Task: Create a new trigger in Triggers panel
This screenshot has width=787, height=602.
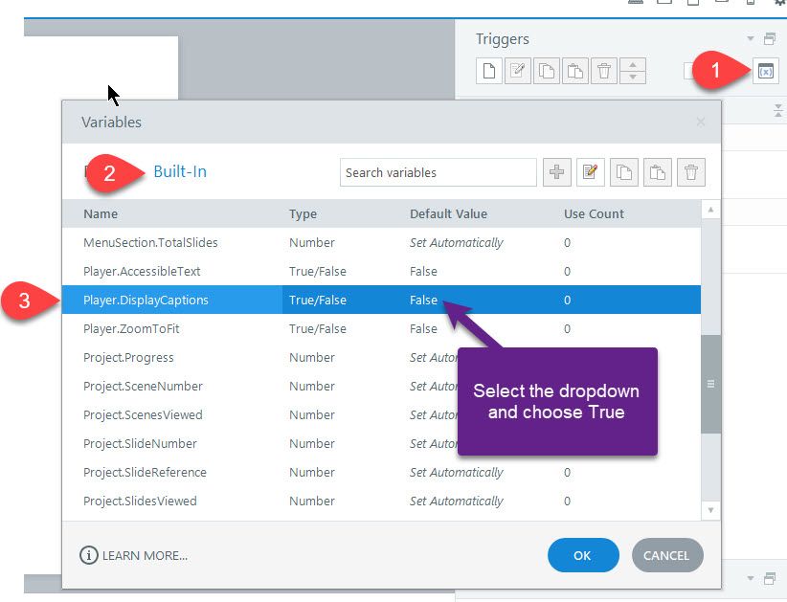Action: [489, 71]
